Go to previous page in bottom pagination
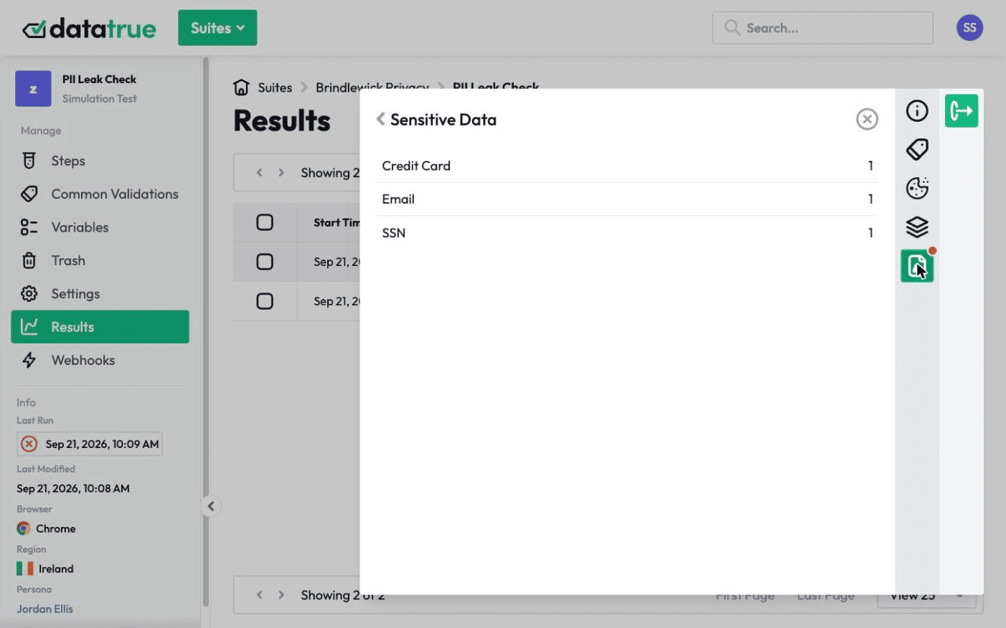 (x=260, y=595)
